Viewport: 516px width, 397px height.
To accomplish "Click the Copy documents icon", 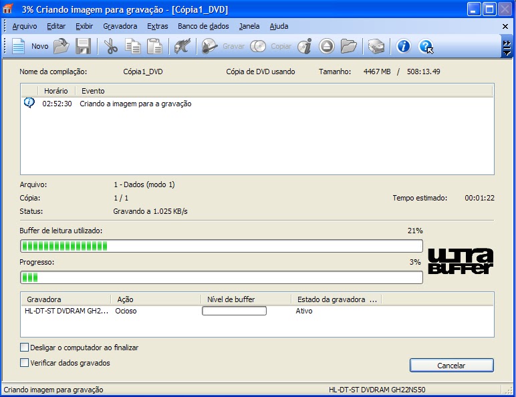I will [132, 46].
